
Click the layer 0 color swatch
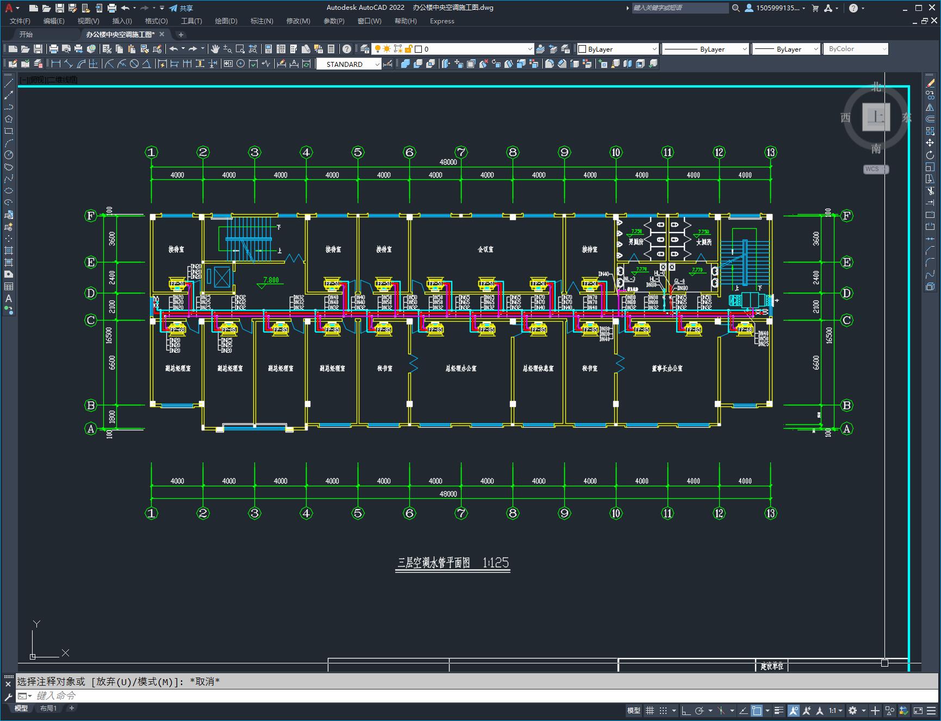[419, 49]
